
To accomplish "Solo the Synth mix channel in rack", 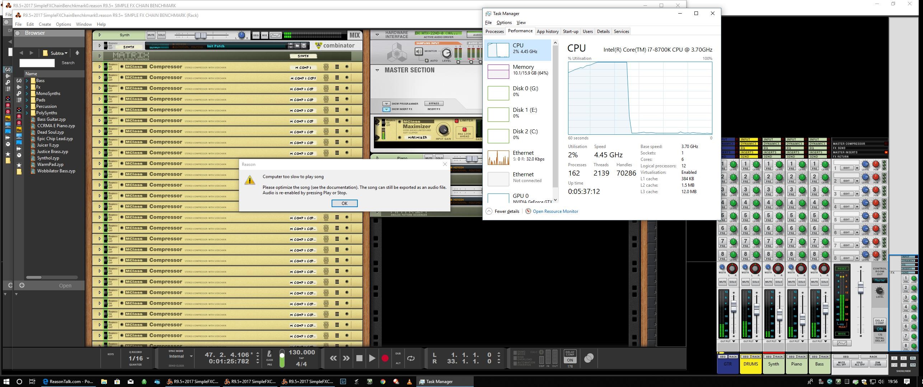I will 161,35.
